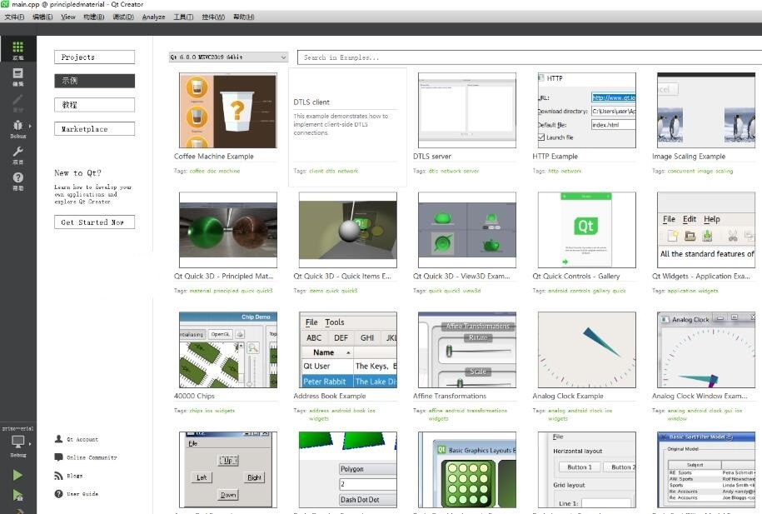
Task: Select the 教程 tutorials button
Action: [94, 105]
